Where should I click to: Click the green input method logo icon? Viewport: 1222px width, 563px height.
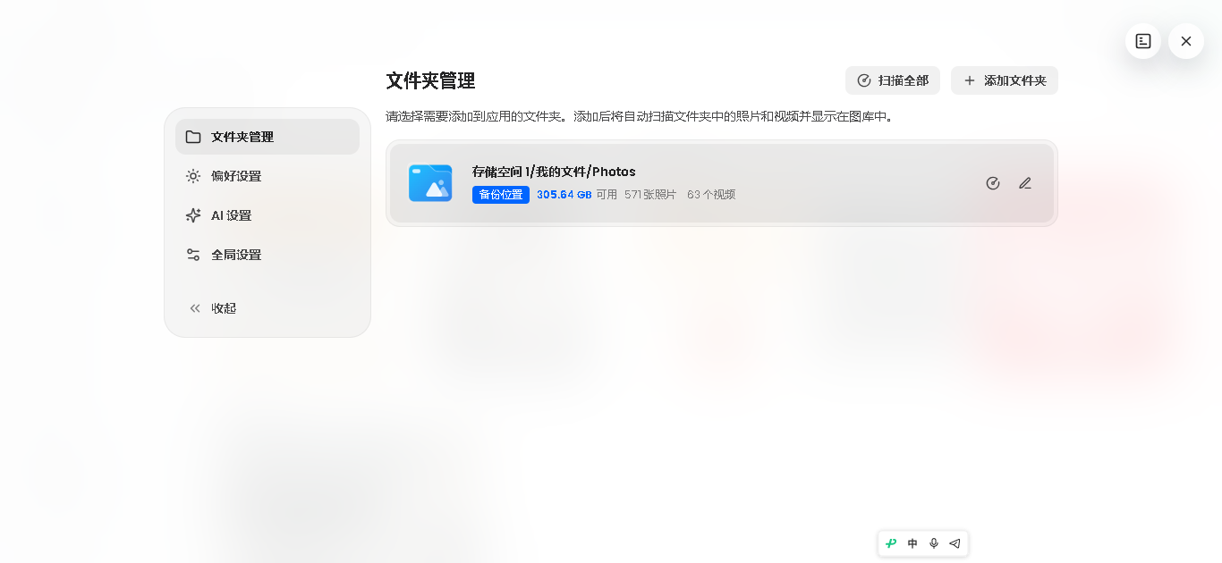click(x=891, y=543)
